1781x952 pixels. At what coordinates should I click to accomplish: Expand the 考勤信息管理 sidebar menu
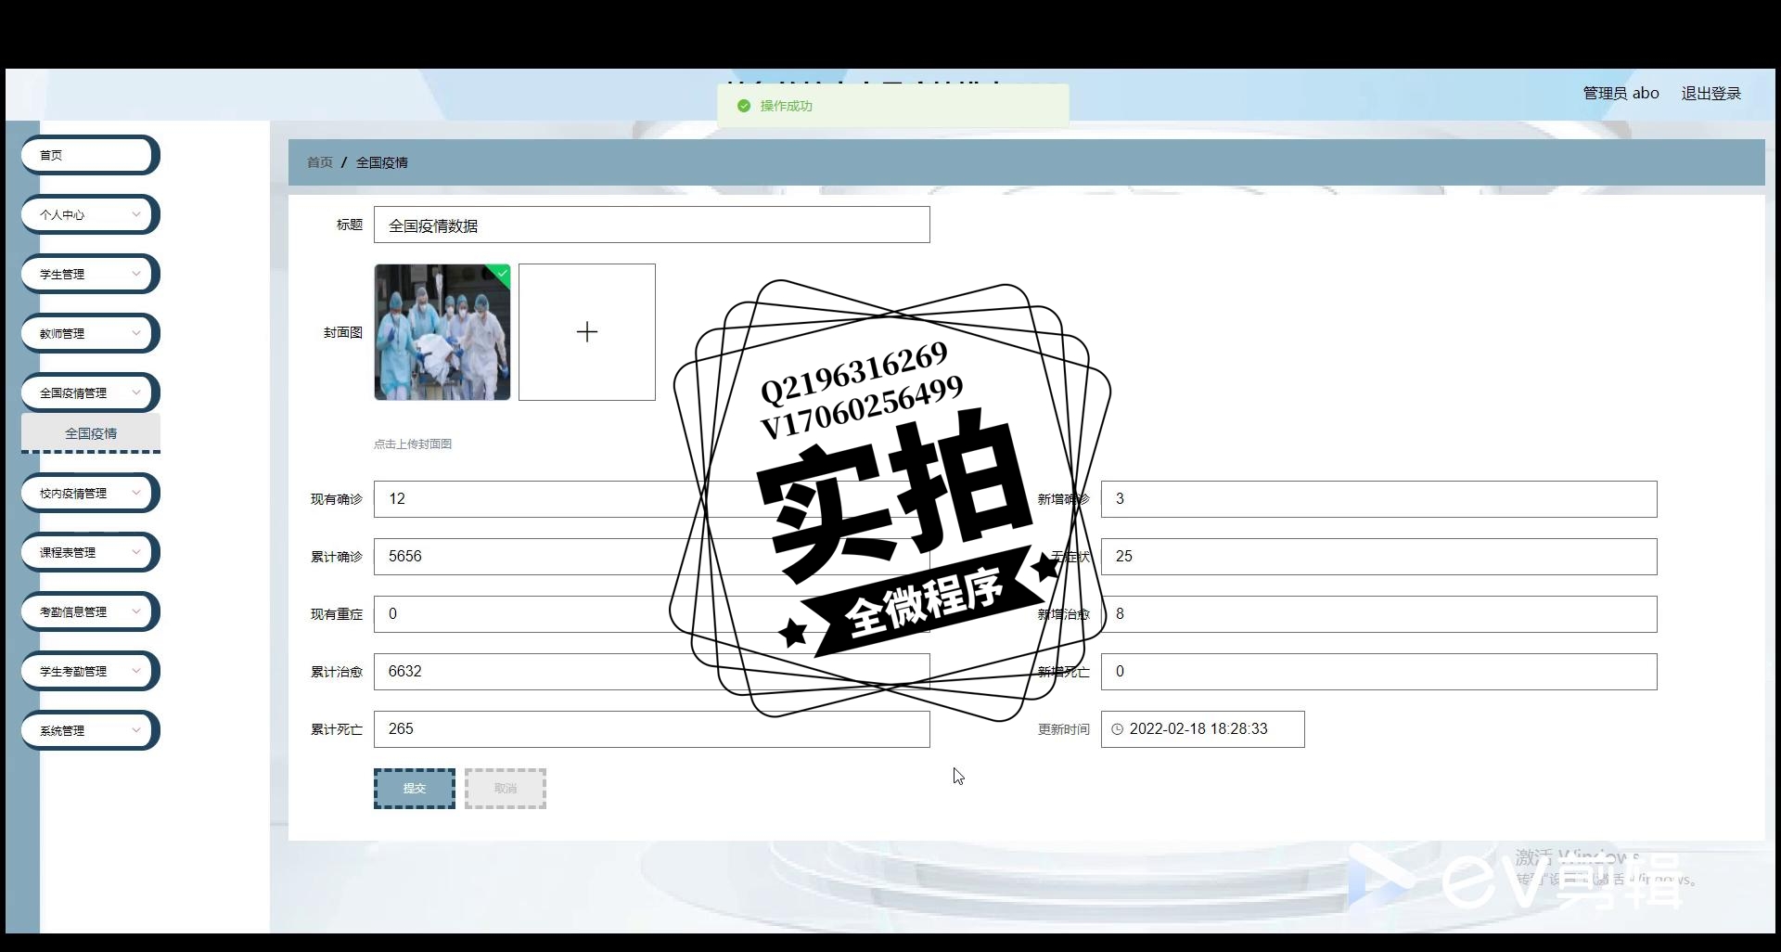(x=90, y=611)
